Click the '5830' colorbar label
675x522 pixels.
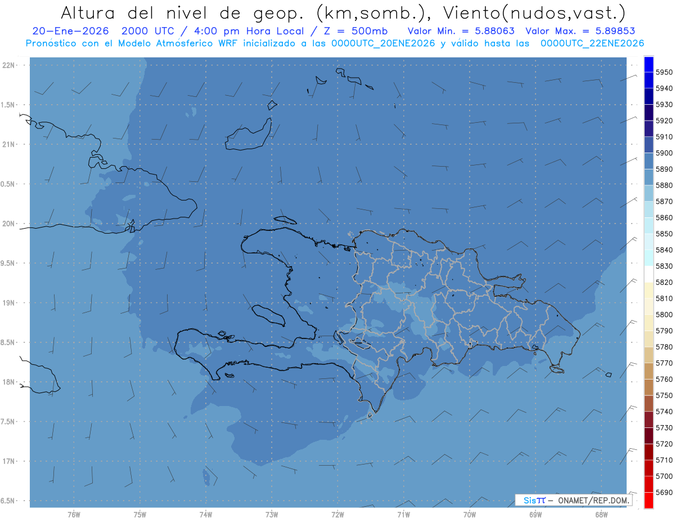click(664, 266)
